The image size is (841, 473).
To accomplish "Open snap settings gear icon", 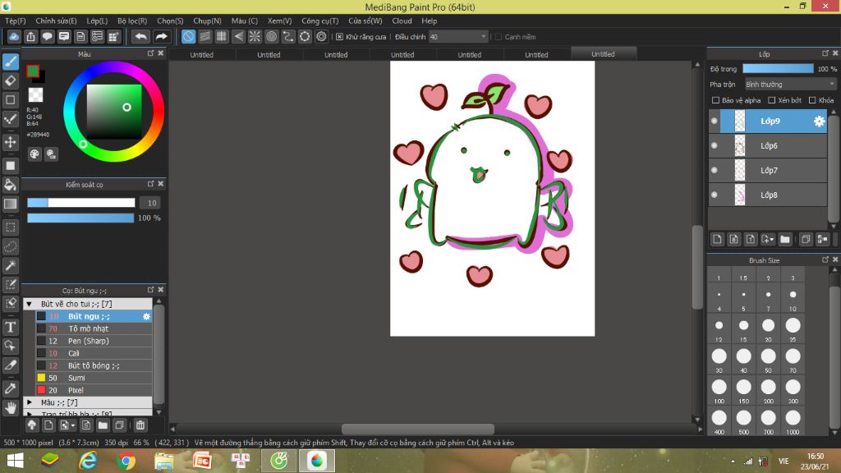I will (x=321, y=36).
